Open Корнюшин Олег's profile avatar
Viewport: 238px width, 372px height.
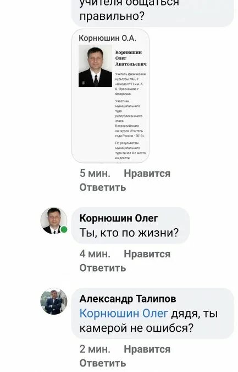[54, 221]
